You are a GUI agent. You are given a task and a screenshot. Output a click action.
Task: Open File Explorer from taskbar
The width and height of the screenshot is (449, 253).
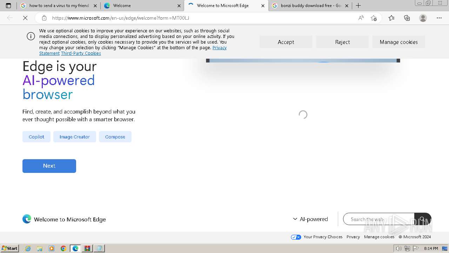tap(40, 248)
